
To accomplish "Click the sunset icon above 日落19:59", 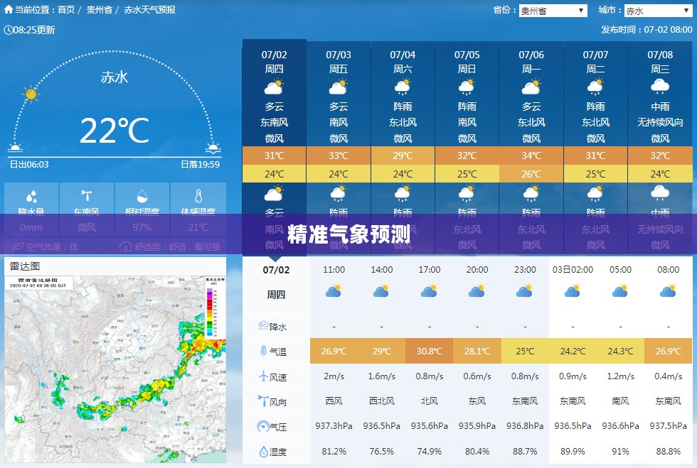I will 213,148.
